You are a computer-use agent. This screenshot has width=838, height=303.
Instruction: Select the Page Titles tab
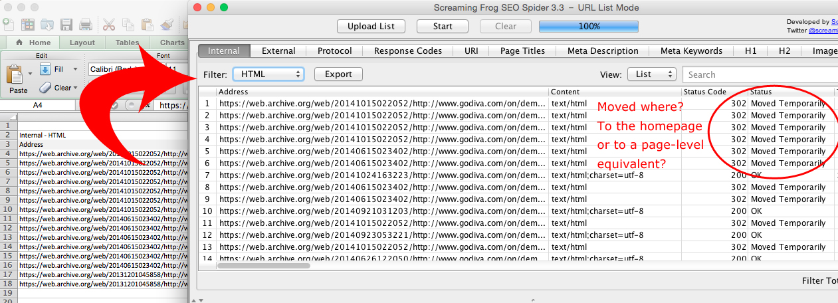tap(522, 50)
